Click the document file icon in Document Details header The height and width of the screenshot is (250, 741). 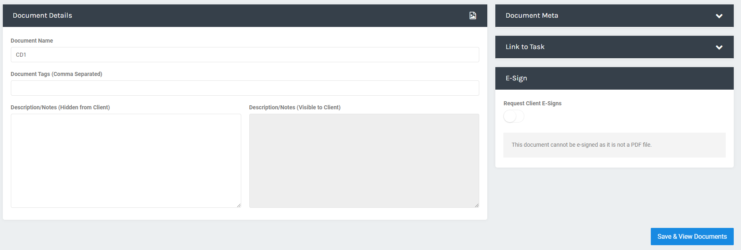click(x=473, y=16)
